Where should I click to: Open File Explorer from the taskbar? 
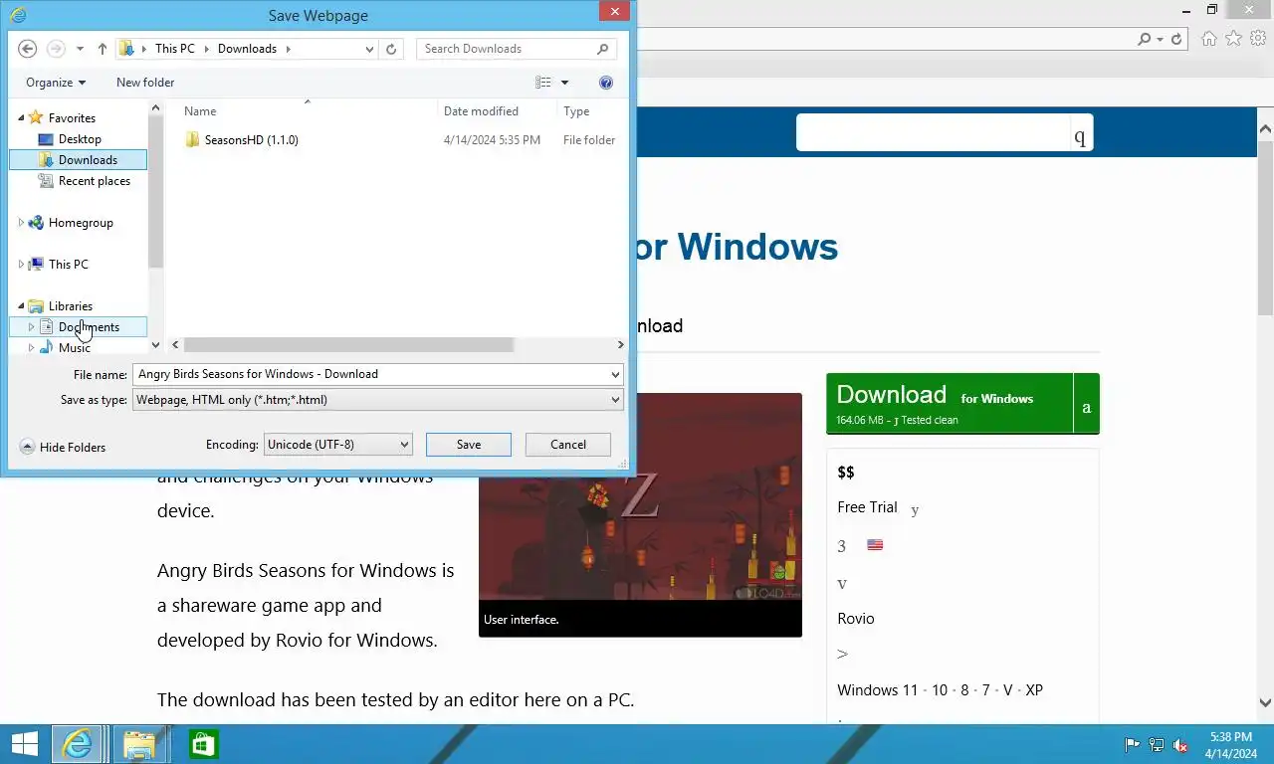pyautogui.click(x=140, y=744)
